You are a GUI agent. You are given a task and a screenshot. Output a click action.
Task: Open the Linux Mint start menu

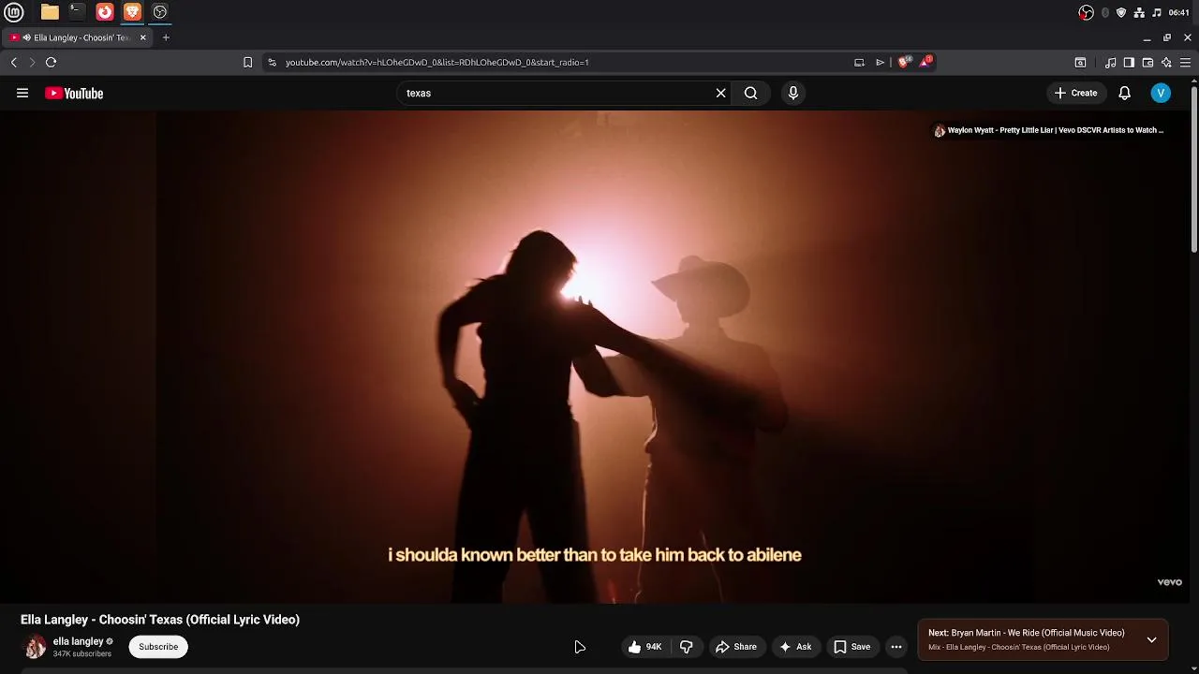point(14,12)
